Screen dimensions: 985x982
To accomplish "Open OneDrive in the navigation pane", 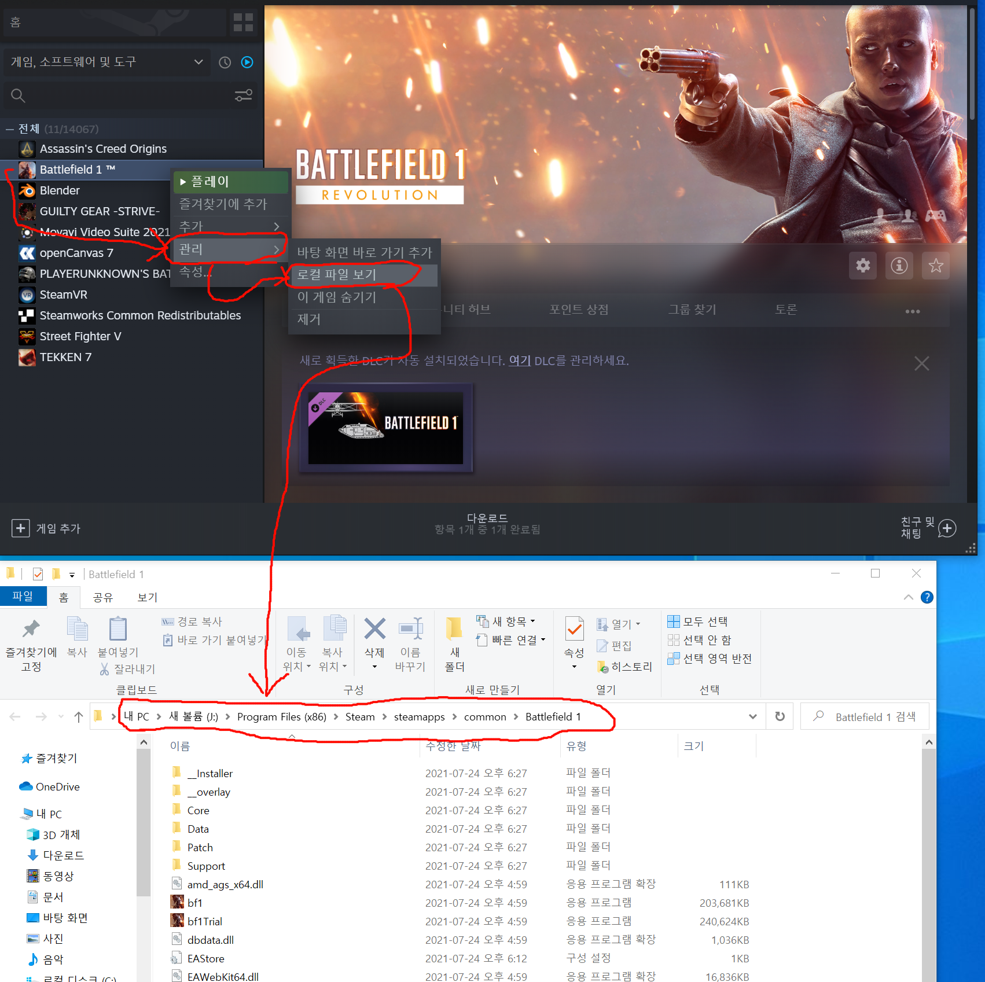I will coord(57,786).
